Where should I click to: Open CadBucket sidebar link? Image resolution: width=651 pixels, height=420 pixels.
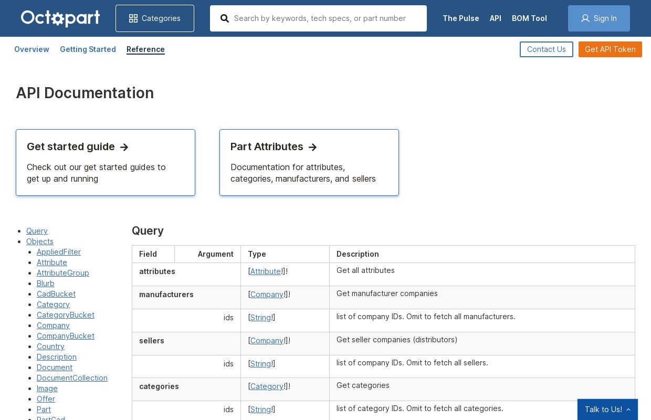56,294
